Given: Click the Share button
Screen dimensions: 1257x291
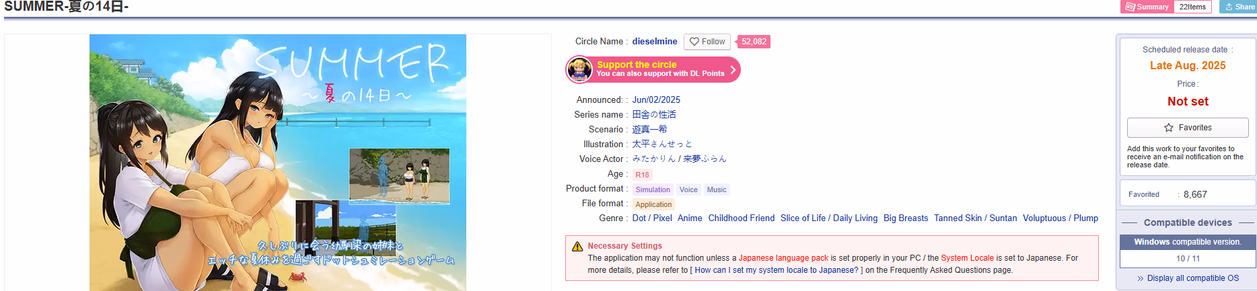Looking at the screenshot, I should 1237,7.
